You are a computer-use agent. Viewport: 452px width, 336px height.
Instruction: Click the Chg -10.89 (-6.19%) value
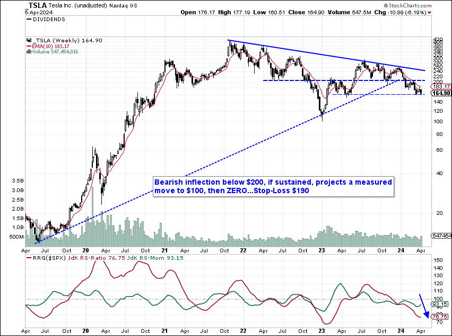[x=400, y=12]
